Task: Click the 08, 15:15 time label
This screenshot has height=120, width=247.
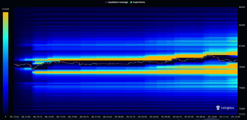Action: pyautogui.click(x=38, y=117)
